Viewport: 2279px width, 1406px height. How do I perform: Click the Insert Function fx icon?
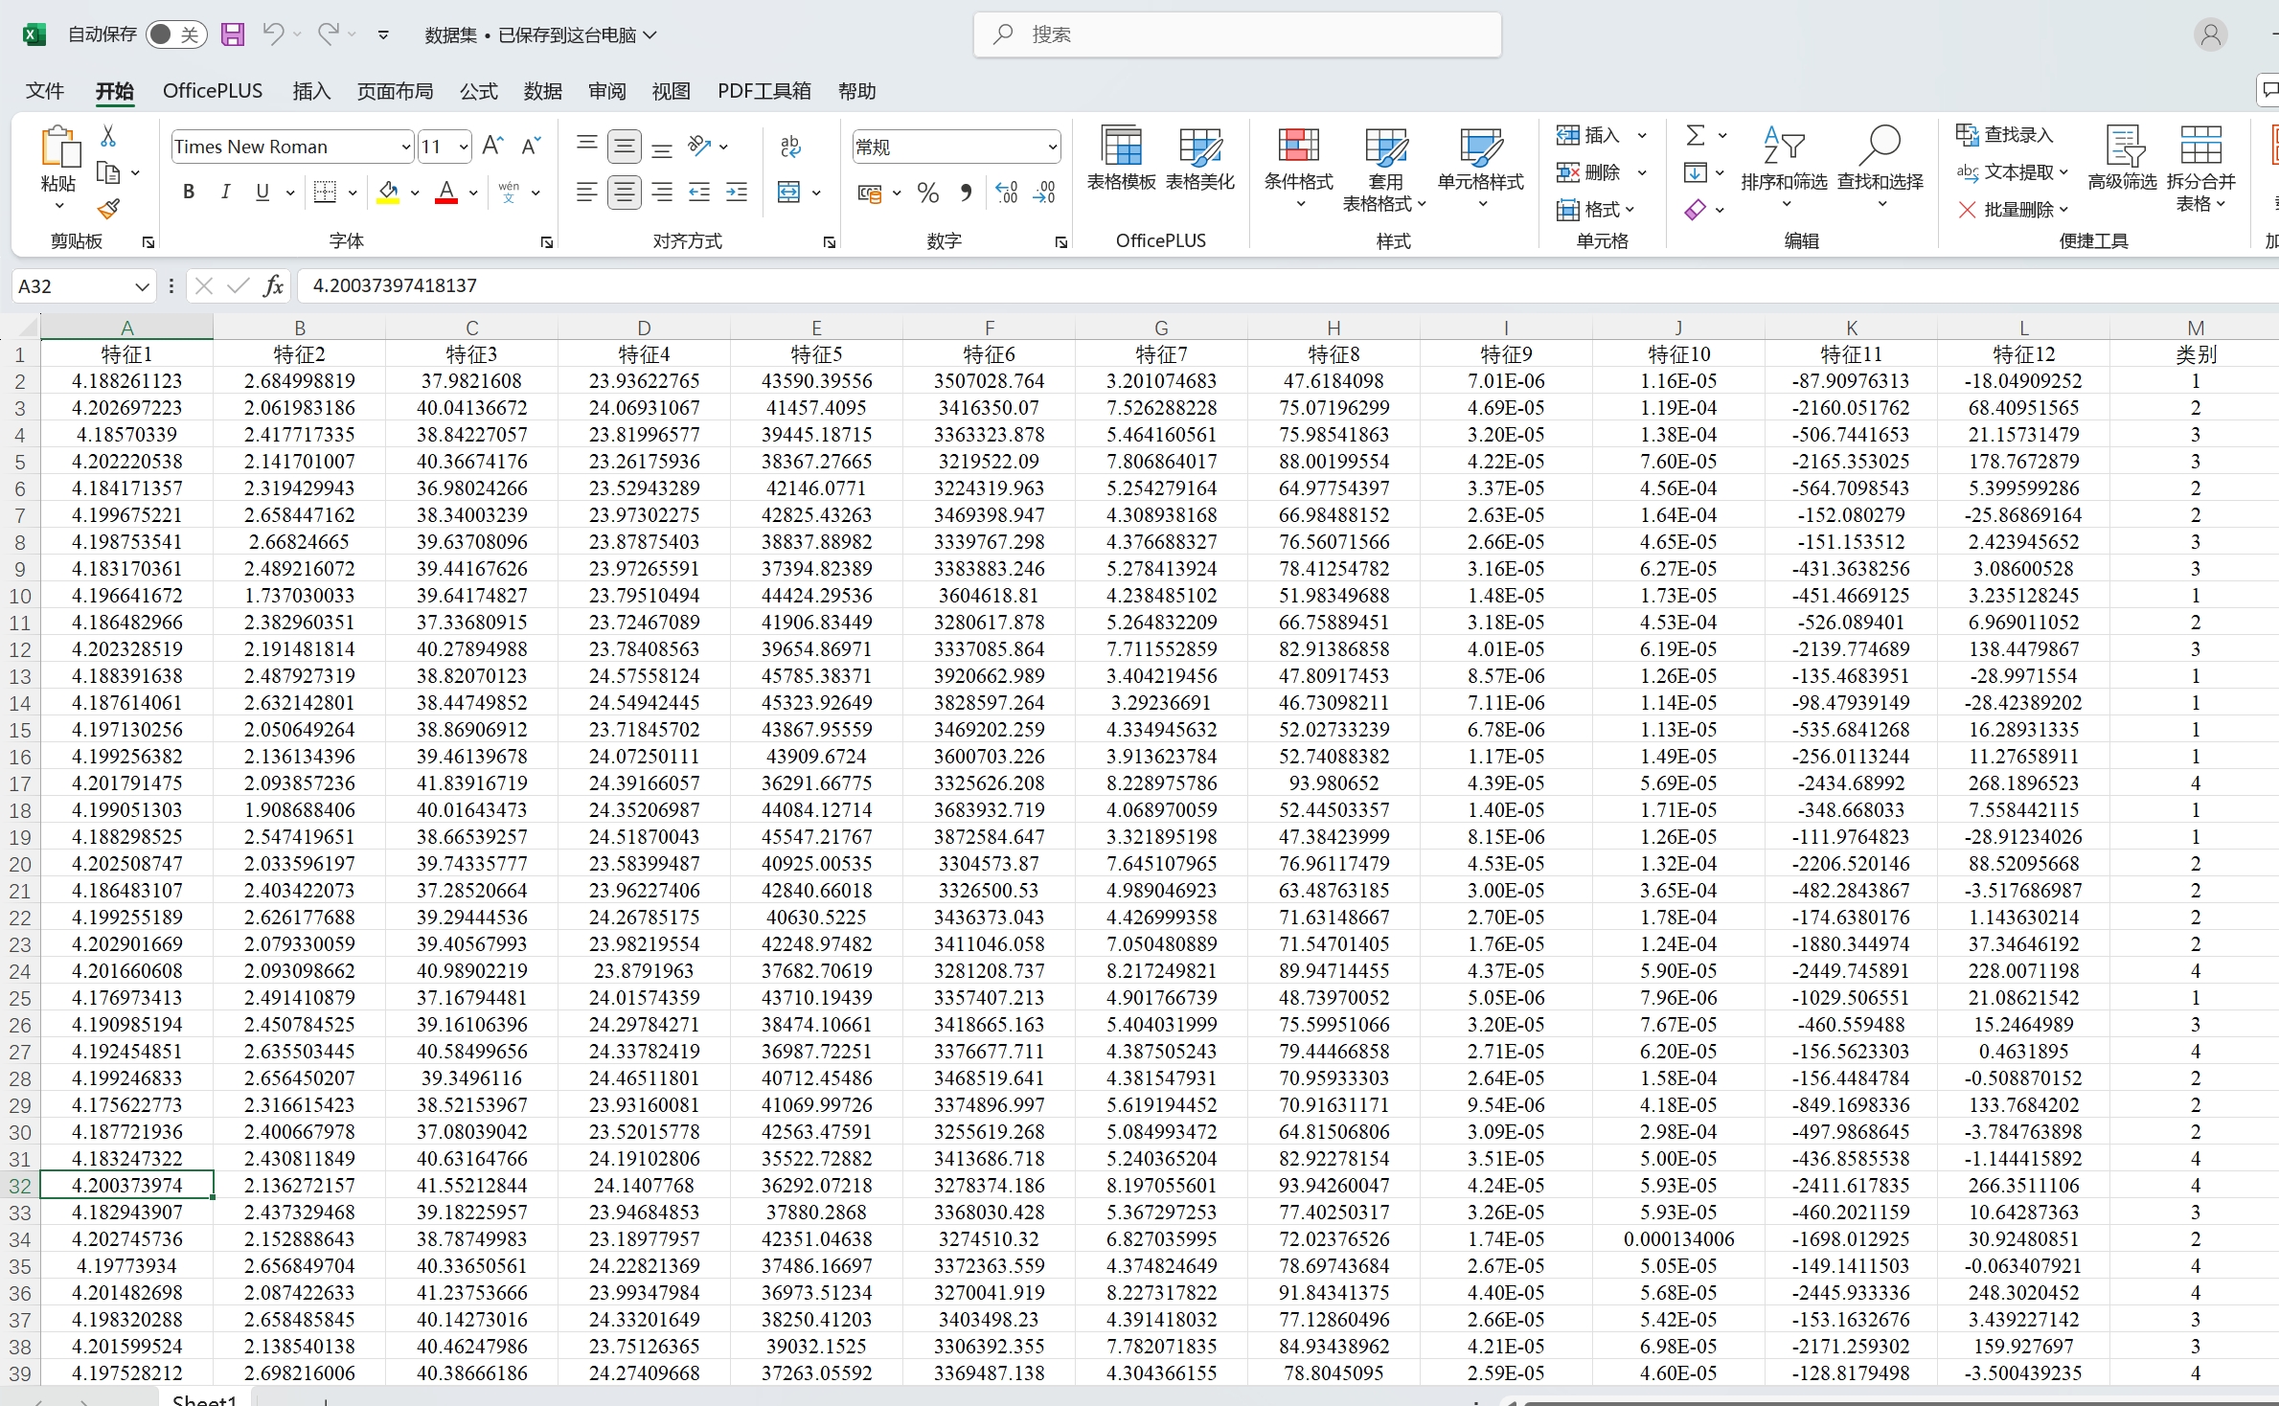[273, 285]
